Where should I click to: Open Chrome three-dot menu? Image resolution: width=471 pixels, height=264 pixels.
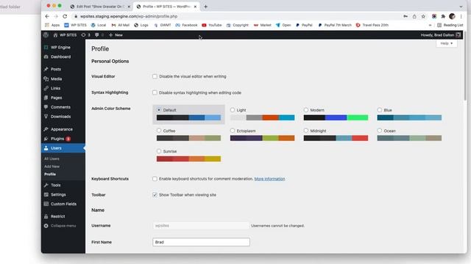click(461, 16)
